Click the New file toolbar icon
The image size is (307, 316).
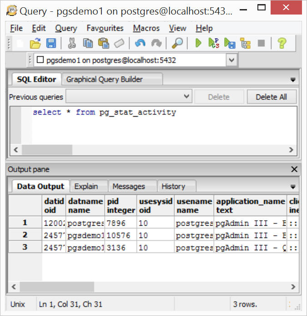[20, 43]
